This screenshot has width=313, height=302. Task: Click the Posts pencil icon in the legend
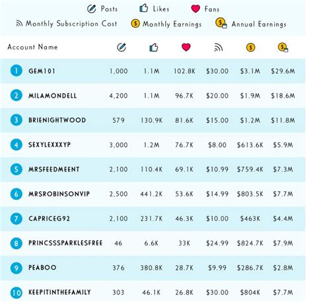point(92,9)
